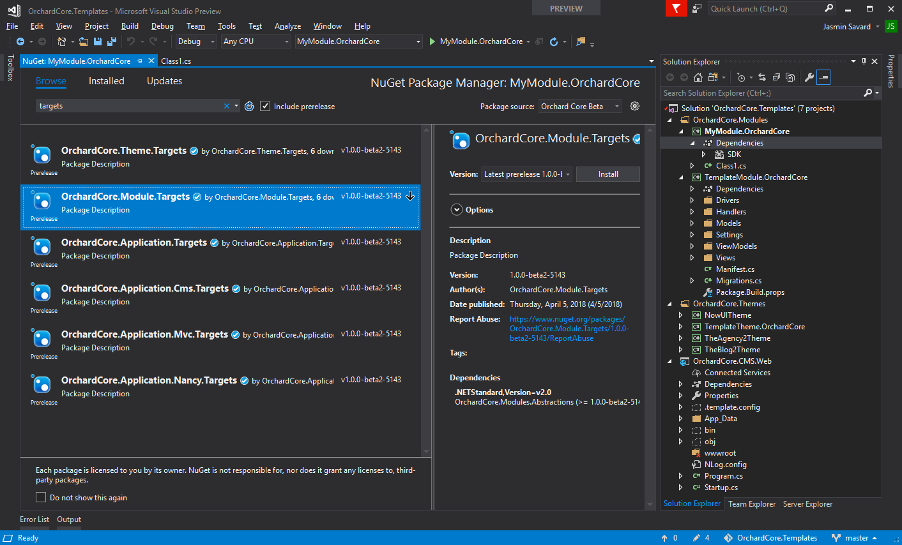Click the Properties wrench icon in Solution Explorer
The width and height of the screenshot is (902, 545).
click(x=809, y=77)
